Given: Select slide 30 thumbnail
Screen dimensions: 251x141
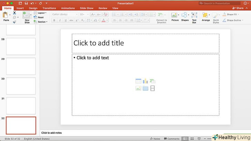Looking at the screenshot, I should click(21, 86).
